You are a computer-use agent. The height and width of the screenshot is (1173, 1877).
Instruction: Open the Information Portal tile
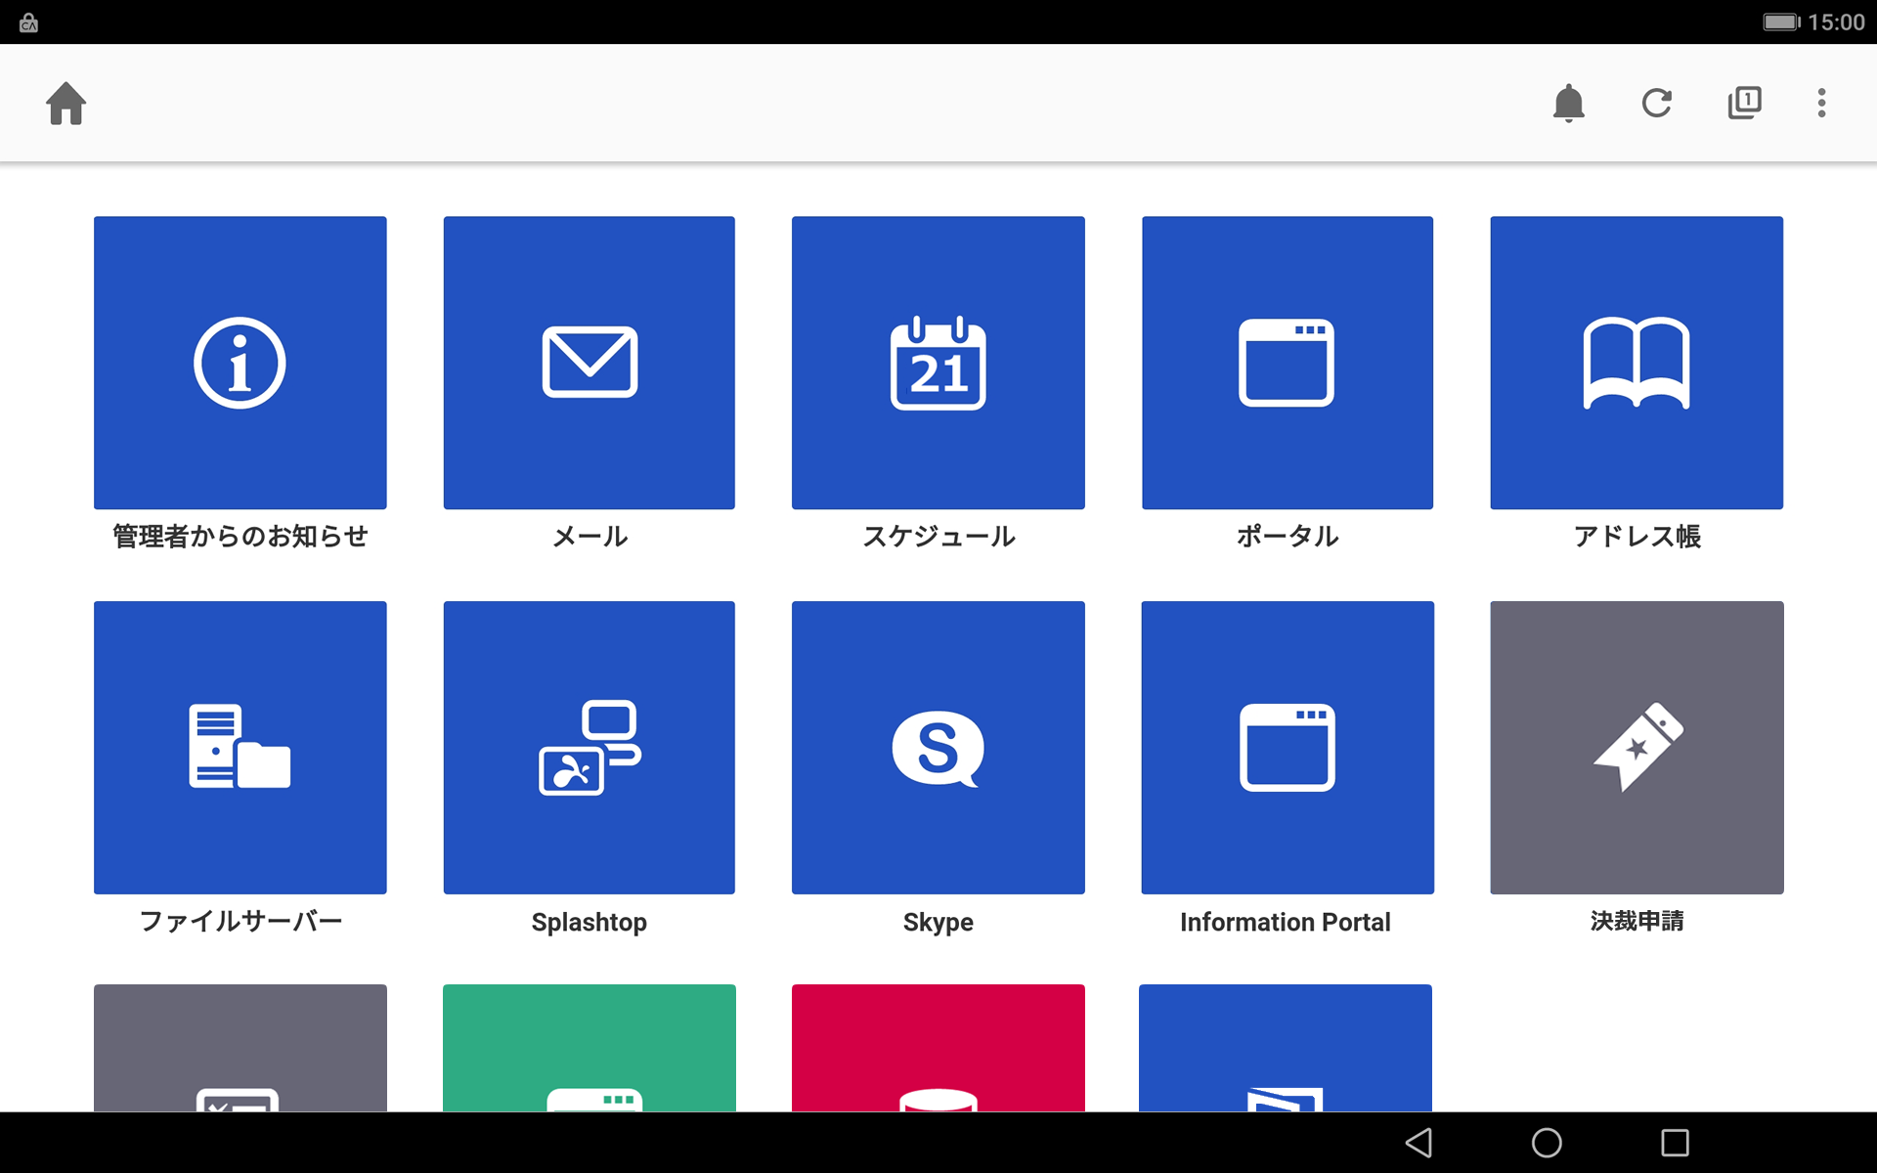1288,748
